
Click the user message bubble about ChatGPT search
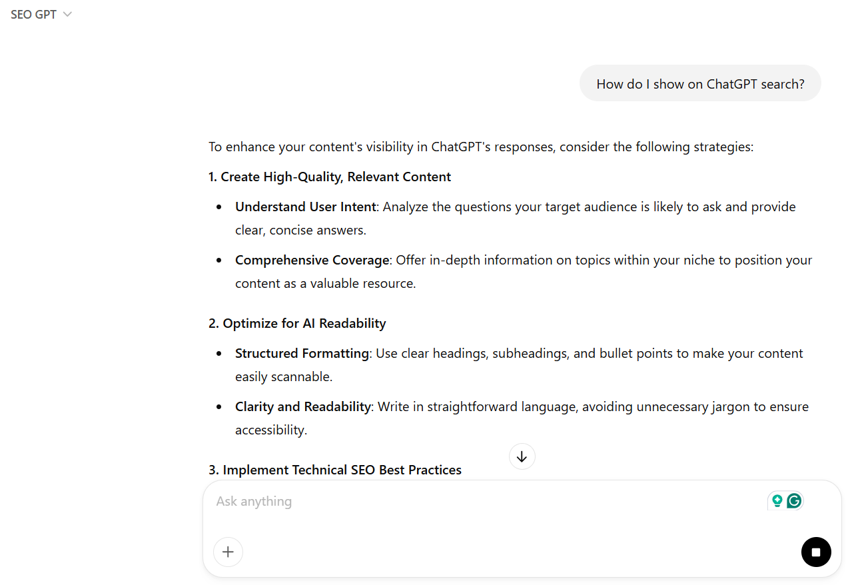point(700,84)
